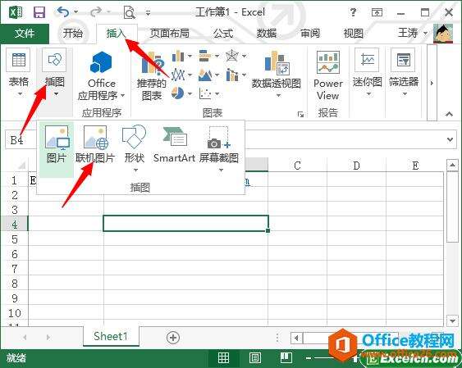Expand the formula bar chevron

(450, 139)
